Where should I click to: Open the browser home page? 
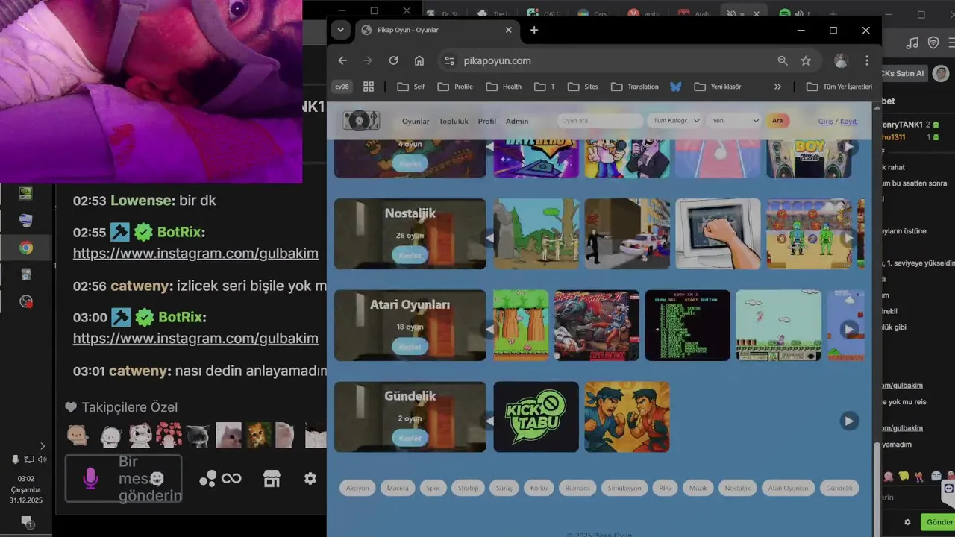tap(419, 60)
